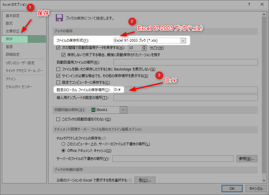
Task: Click the scrollbar down arrow
Action: point(264,180)
